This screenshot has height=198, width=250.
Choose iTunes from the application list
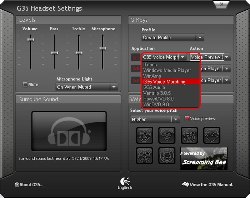tap(170, 65)
